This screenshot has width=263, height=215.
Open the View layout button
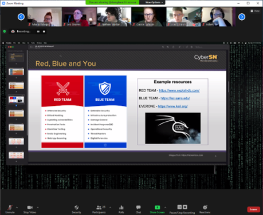click(255, 11)
